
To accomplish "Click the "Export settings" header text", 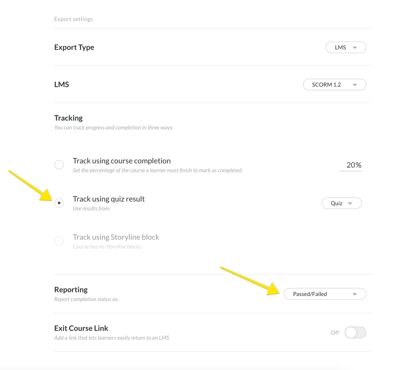I will coord(73,19).
